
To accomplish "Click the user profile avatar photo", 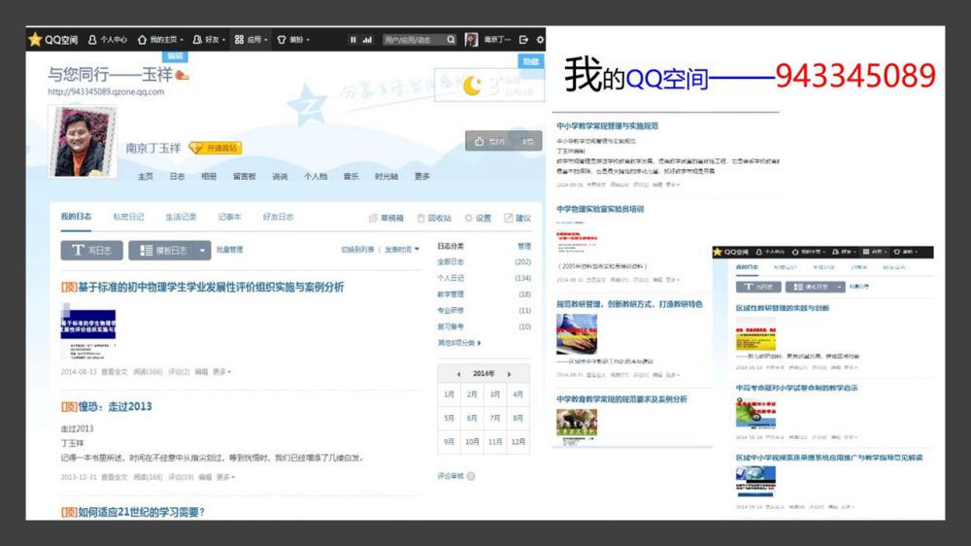I will click(80, 143).
